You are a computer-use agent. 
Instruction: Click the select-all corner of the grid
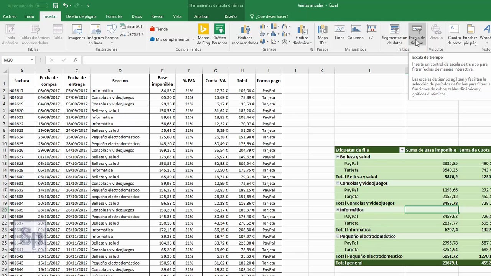[x=4, y=71]
